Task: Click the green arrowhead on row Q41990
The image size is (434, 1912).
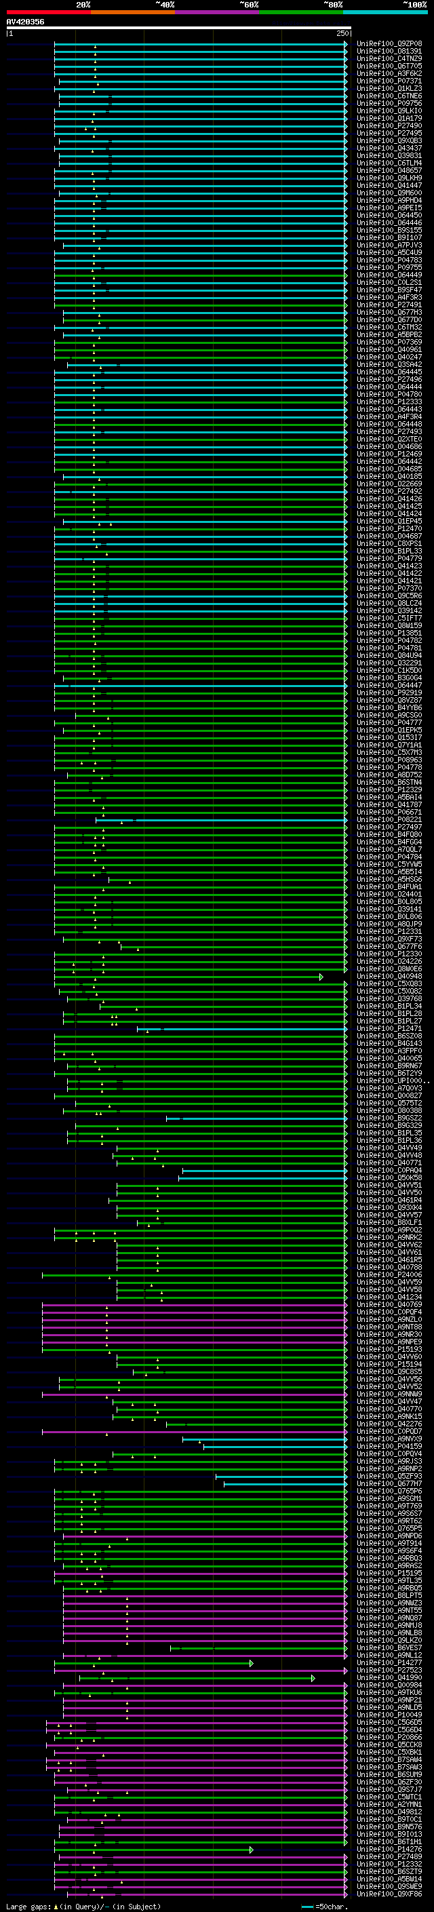Action: click(x=313, y=1678)
